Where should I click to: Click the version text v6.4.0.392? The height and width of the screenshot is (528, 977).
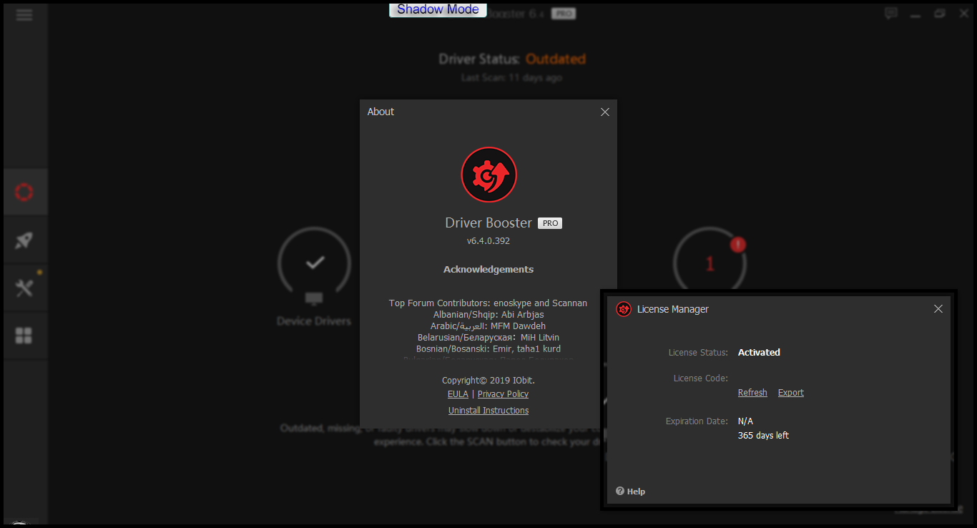[488, 241]
